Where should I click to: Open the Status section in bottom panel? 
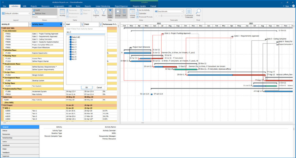20,131
